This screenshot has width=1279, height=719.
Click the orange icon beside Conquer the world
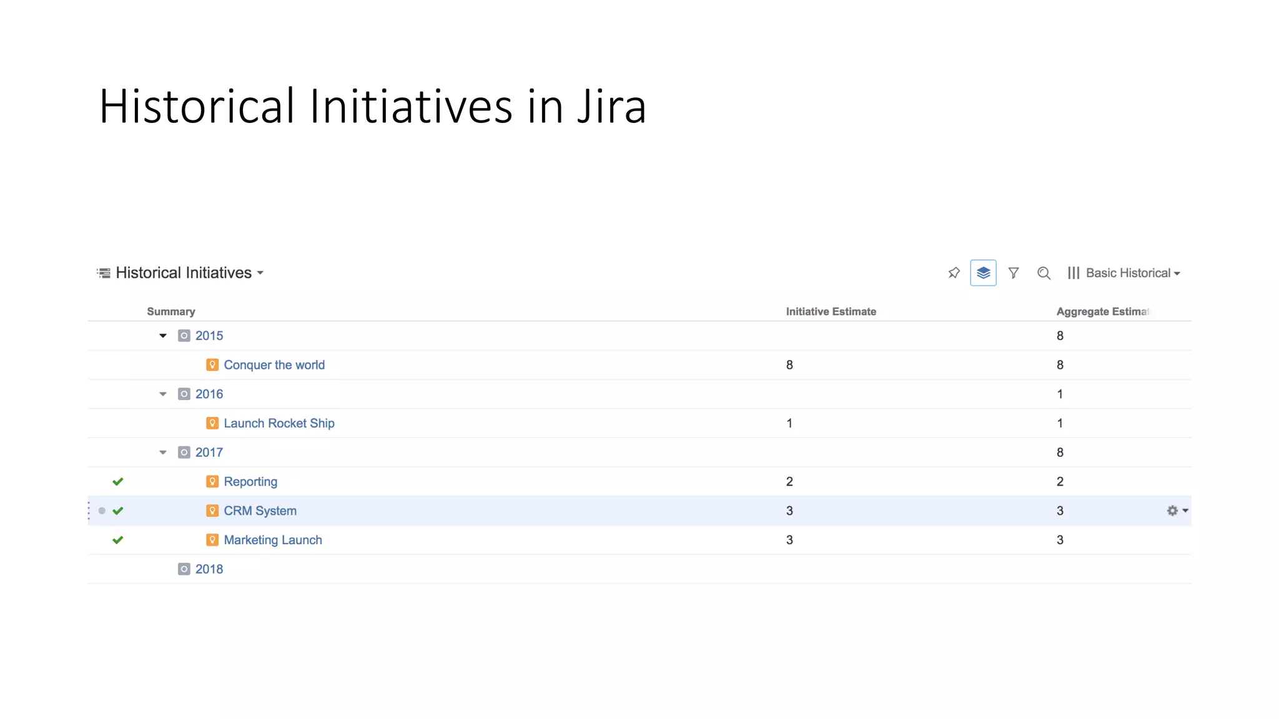click(x=212, y=365)
